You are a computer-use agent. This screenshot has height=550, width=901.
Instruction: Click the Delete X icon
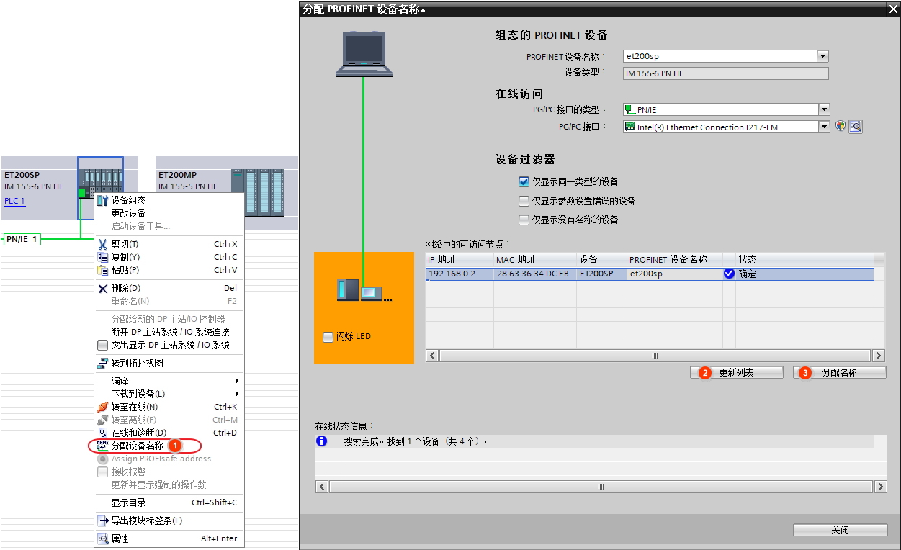tap(103, 288)
